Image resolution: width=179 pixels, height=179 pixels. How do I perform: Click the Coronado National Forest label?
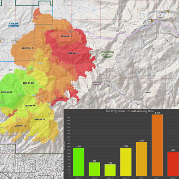click(x=107, y=55)
